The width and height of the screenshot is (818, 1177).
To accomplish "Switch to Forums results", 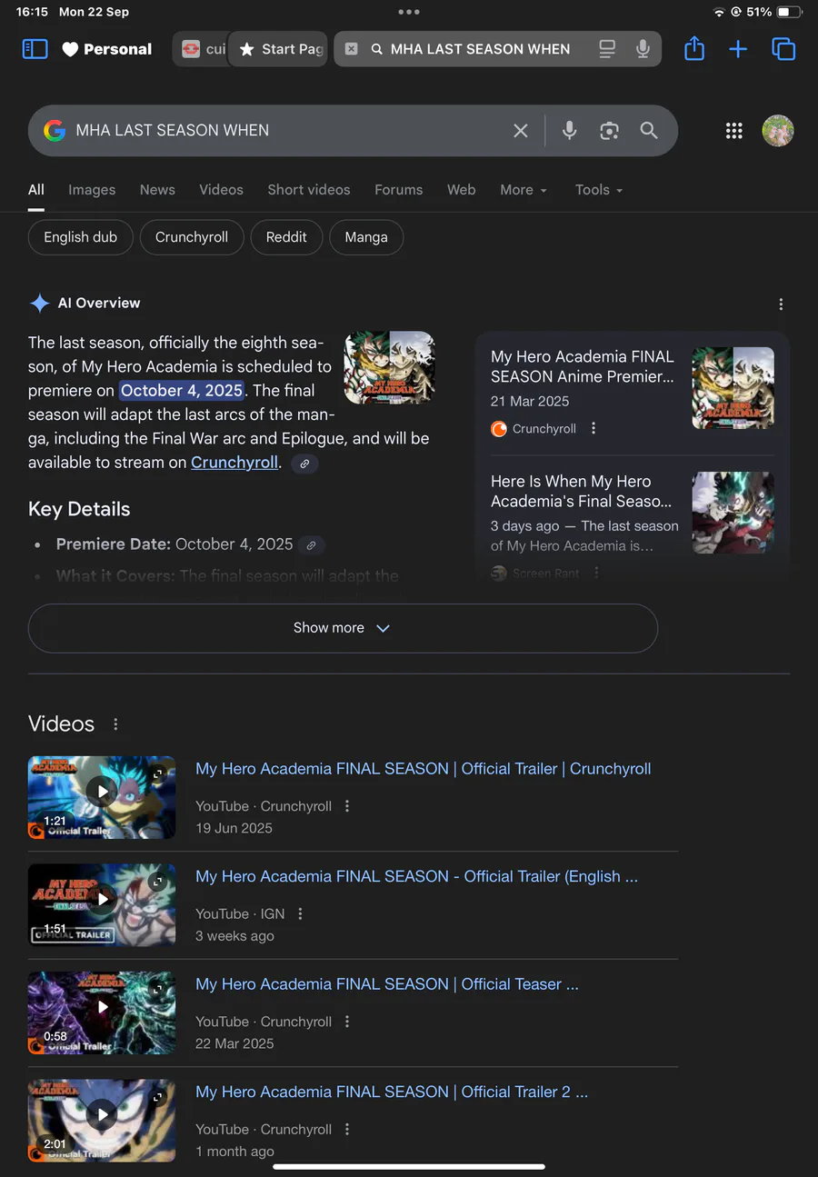I will 399,190.
